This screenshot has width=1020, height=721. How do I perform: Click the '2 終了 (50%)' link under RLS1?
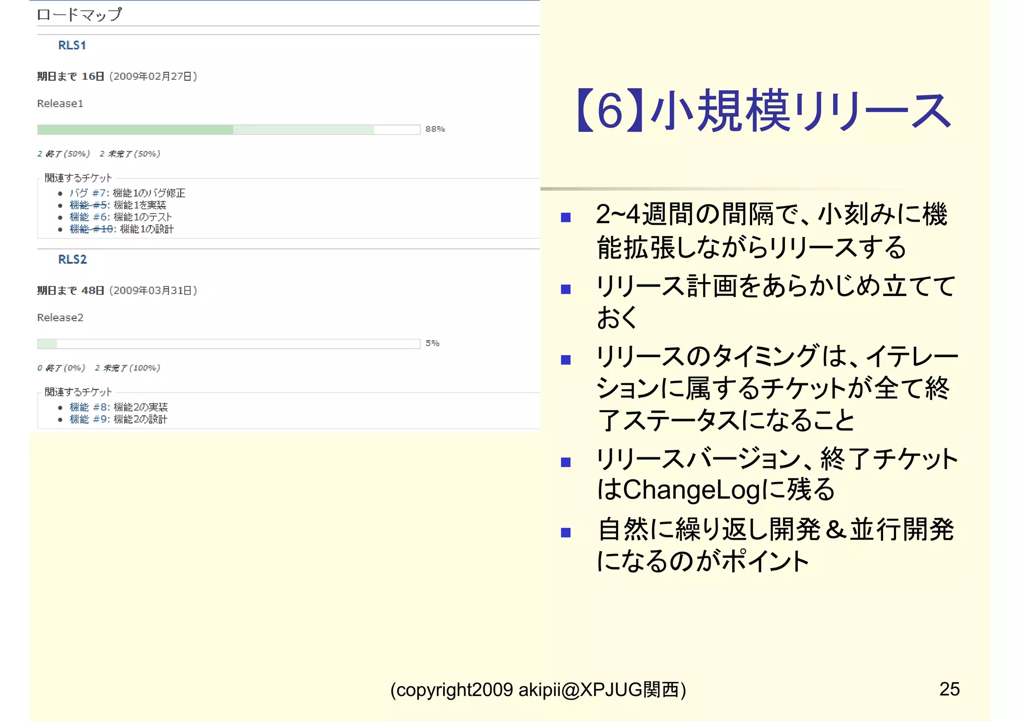63,153
